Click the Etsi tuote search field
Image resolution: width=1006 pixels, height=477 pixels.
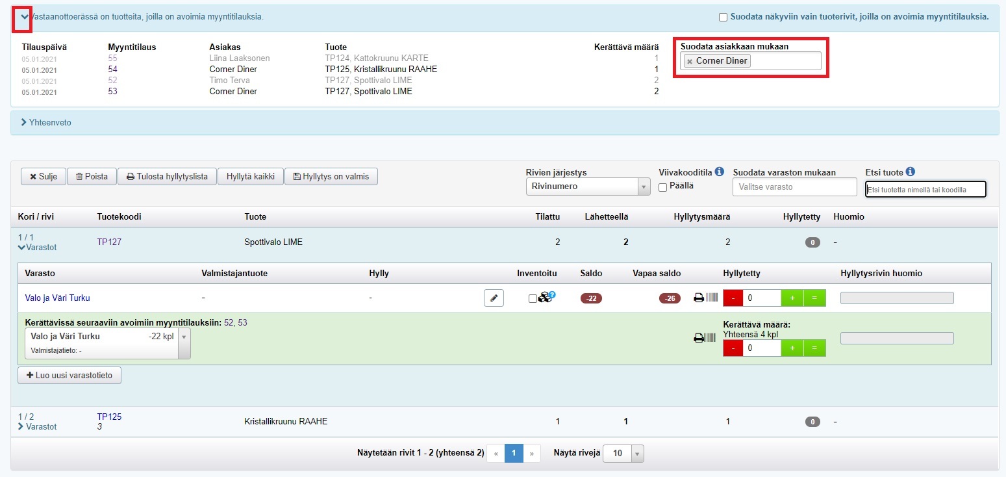click(x=925, y=189)
